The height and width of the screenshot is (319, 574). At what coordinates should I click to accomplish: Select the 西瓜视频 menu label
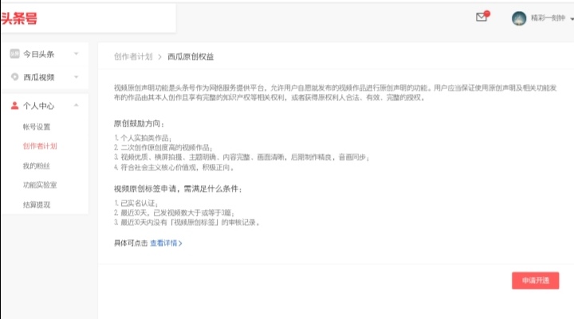pyautogui.click(x=39, y=77)
